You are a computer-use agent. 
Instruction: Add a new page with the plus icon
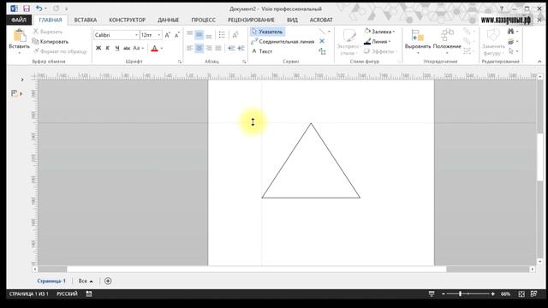[x=108, y=281]
